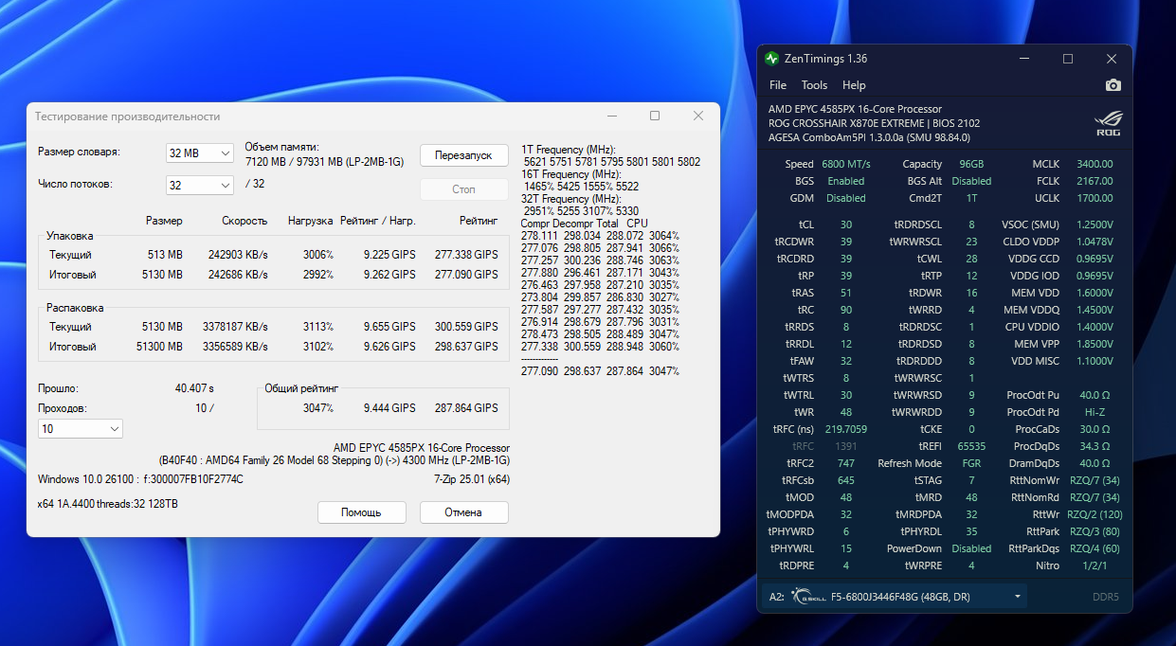The width and height of the screenshot is (1176, 646).
Task: Click the 1T Frequency (MHz) heading
Action: tap(569, 151)
